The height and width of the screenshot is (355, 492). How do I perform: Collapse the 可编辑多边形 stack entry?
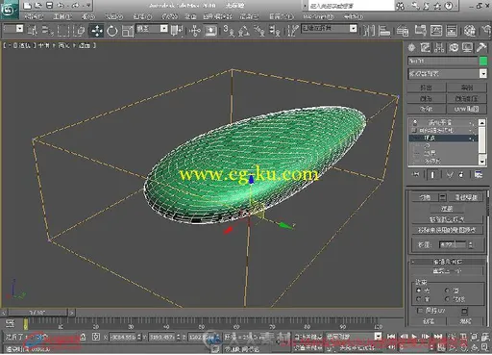(414, 130)
